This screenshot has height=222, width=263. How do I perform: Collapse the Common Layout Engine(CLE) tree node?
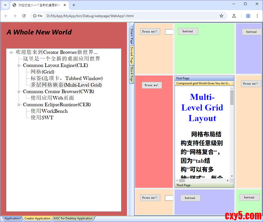(x=19, y=65)
